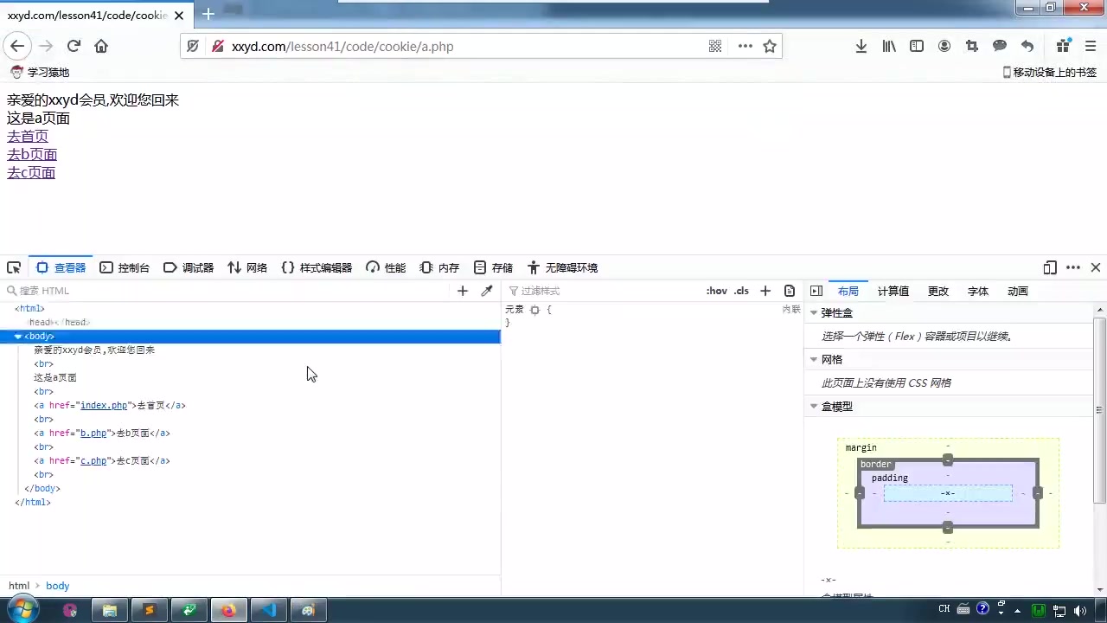Open the Firefox library icon
The width and height of the screenshot is (1107, 623).
coord(888,46)
